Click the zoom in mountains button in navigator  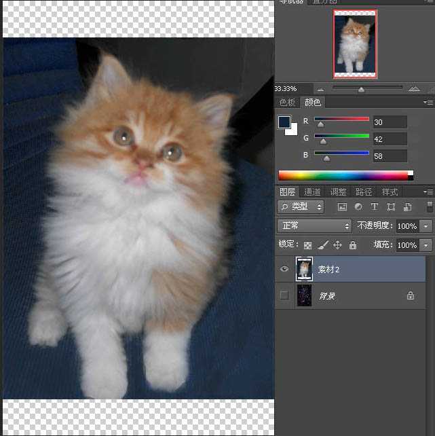click(x=414, y=89)
